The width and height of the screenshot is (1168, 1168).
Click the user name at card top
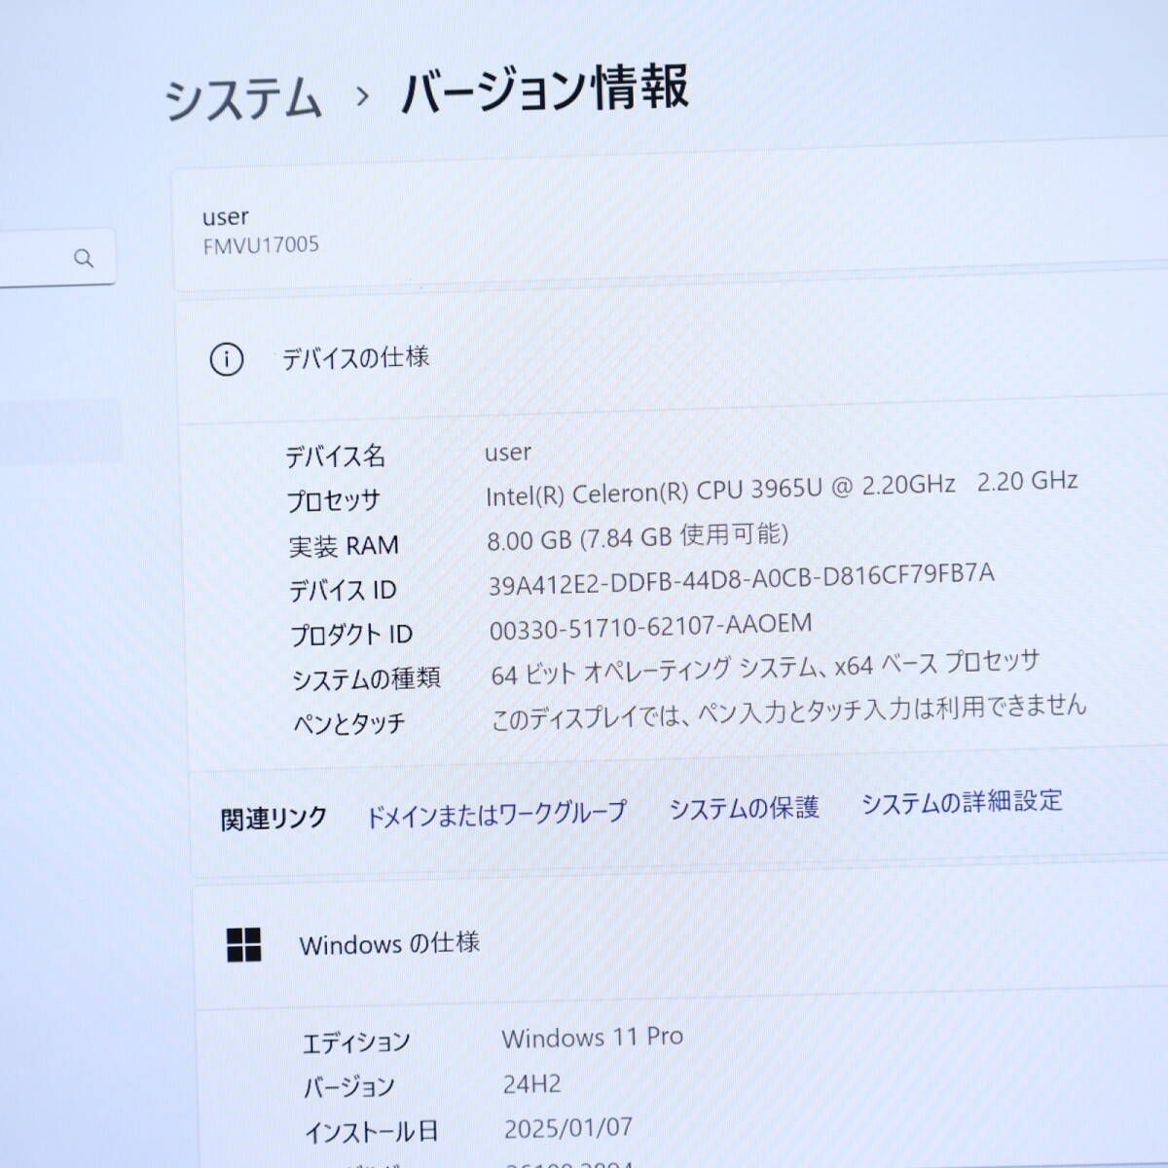point(226,216)
